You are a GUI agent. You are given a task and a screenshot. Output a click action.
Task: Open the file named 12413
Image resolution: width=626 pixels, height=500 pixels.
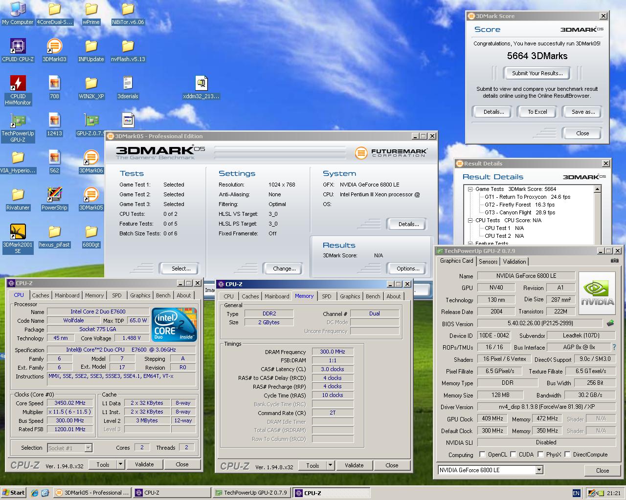tap(54, 125)
